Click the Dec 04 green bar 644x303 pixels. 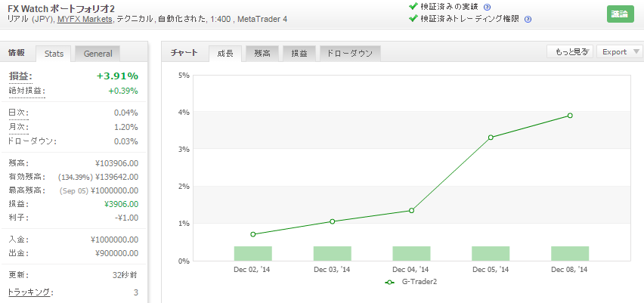point(411,253)
